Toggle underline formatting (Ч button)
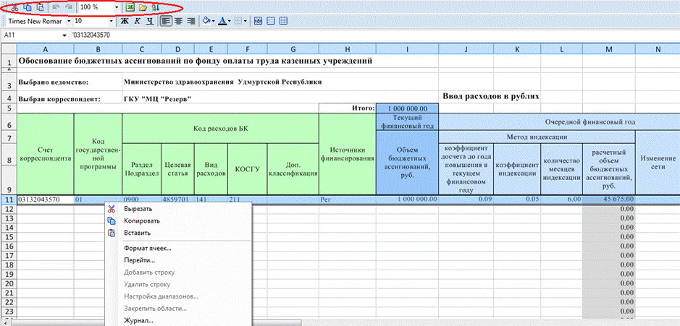 149,21
